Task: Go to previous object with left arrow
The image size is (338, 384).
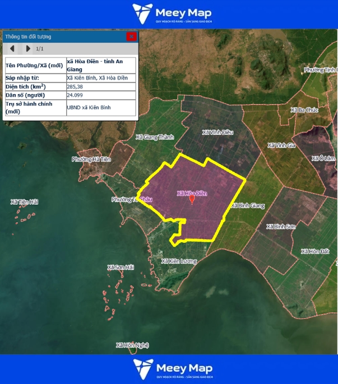Action: point(12,49)
